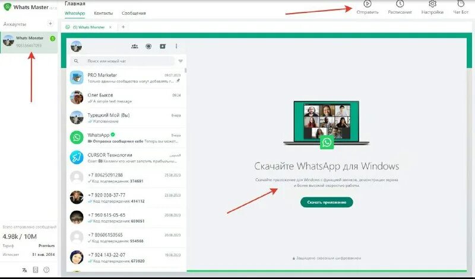
Task: Click the avatar of +7 924 143-22-07
Action: point(77,257)
